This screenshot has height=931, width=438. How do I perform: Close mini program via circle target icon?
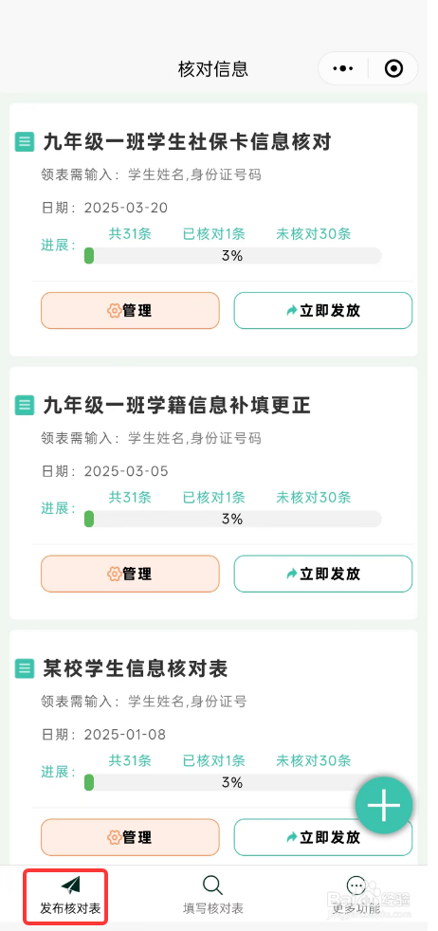[x=393, y=69]
